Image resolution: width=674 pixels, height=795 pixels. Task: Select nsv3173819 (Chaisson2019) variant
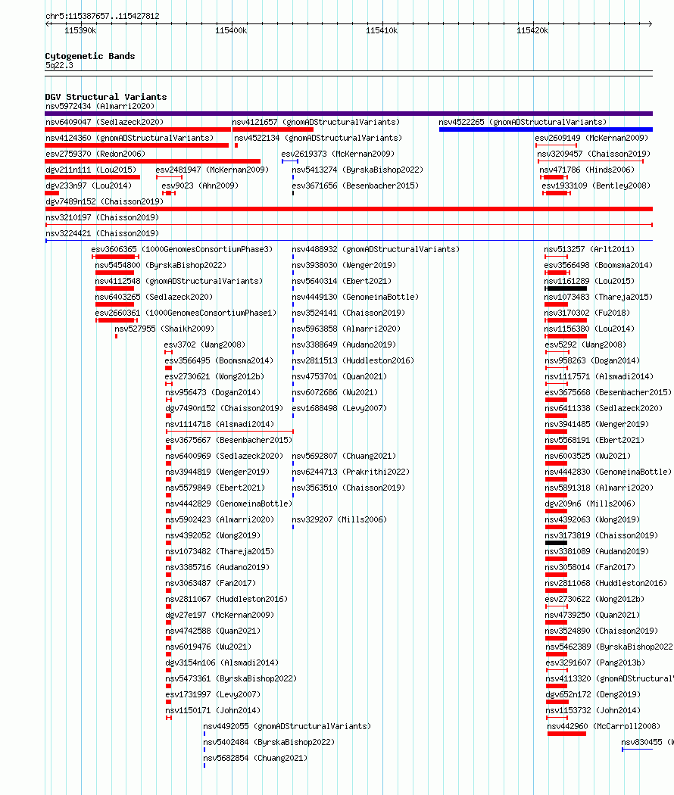601,536
